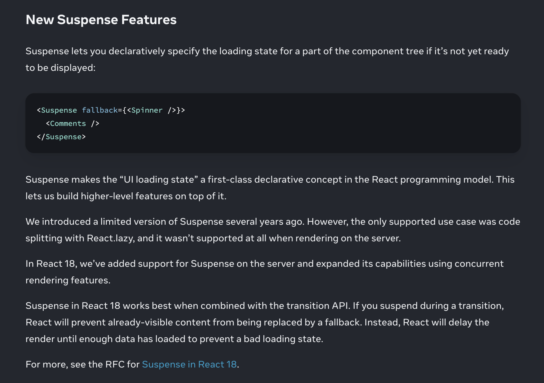Click the opening 'Suspense' tag name in code
This screenshot has width=544, height=383.
[x=59, y=110]
